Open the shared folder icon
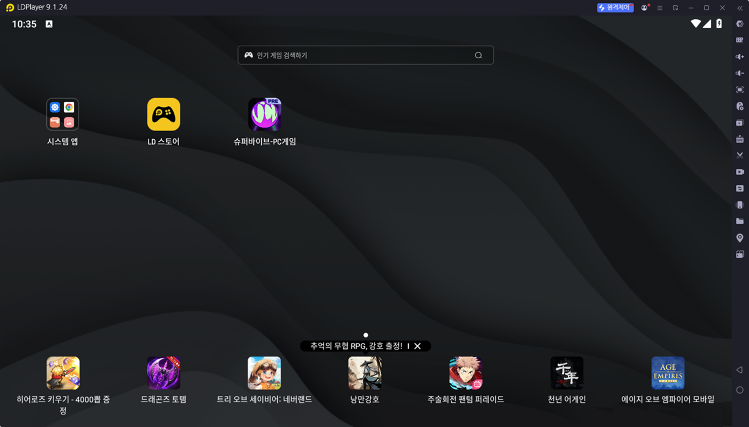 pyautogui.click(x=740, y=221)
